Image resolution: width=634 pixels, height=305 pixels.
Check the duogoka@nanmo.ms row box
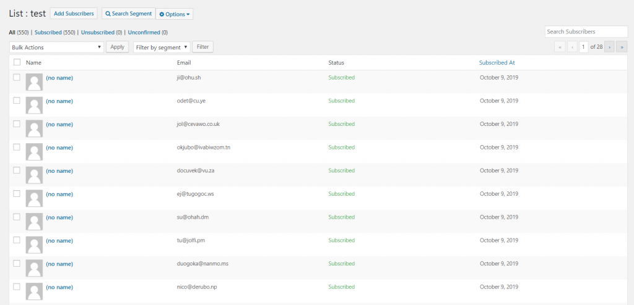[17, 264]
